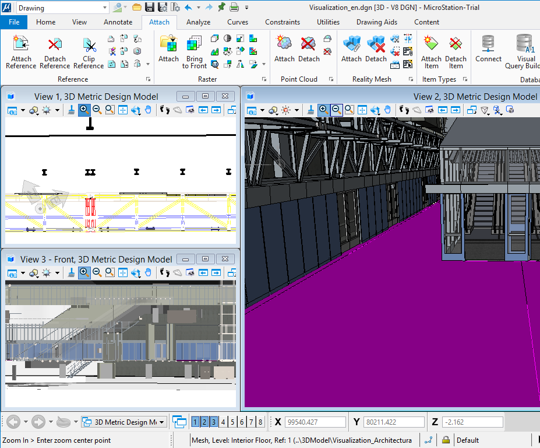Click Detach in Point Cloud group
Viewport: 540px width, 448px height.
point(309,48)
